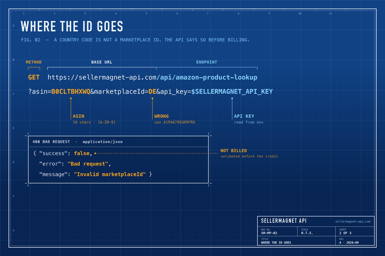The height and width of the screenshot is (256, 385).
Task: Click the ASIN value B0CLTBHXWQ
Action: (x=71, y=91)
